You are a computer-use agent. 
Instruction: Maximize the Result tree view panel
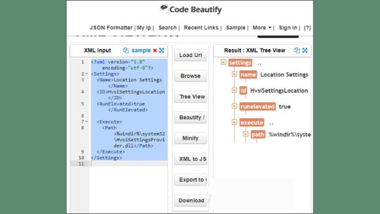pos(305,51)
